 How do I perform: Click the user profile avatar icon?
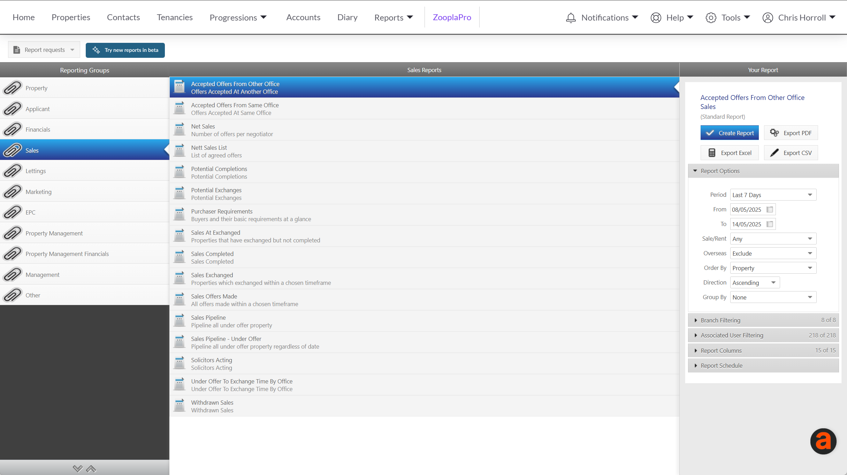pyautogui.click(x=768, y=17)
